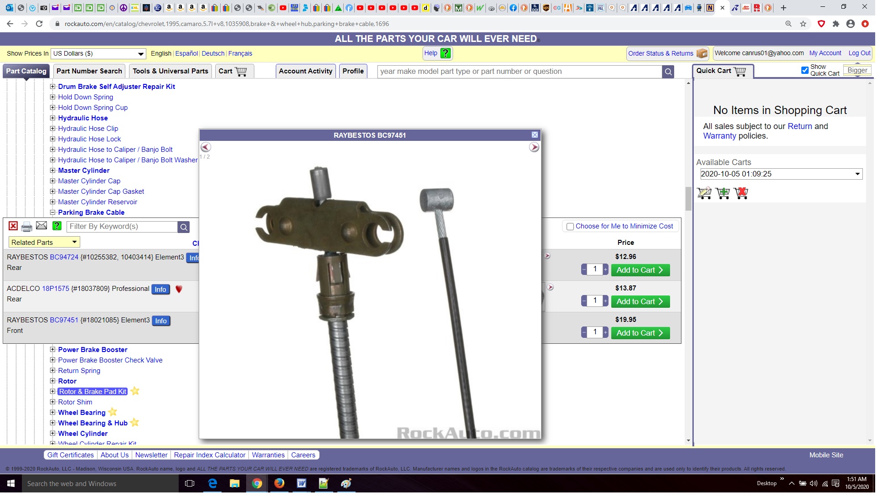Click the green Help question mark icon
Image resolution: width=877 pixels, height=497 pixels.
[x=446, y=53]
